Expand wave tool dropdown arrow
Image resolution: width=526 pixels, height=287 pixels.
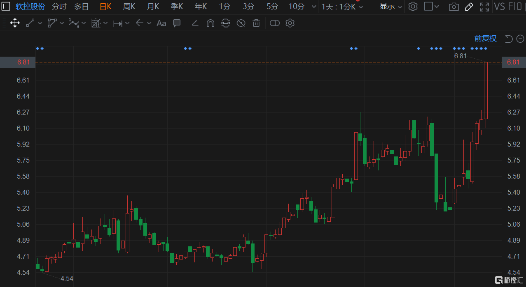[84, 23]
